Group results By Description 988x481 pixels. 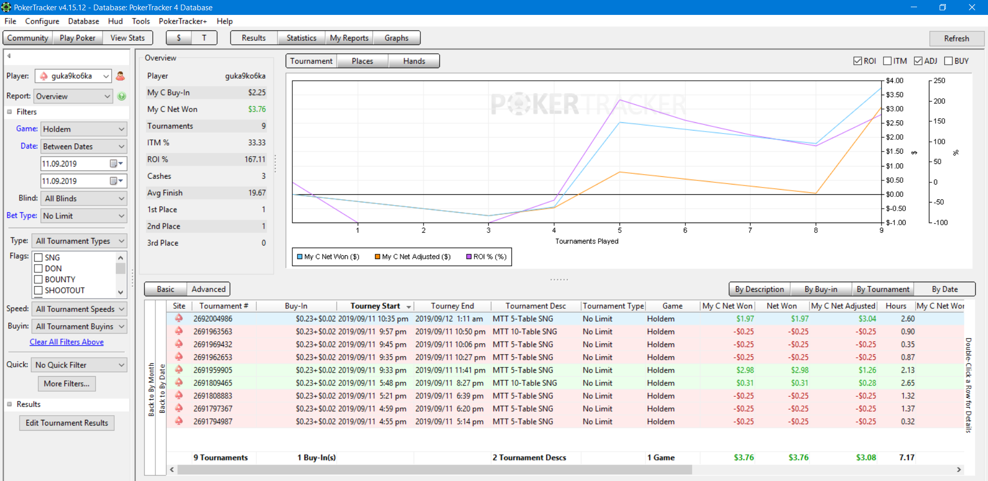point(760,289)
